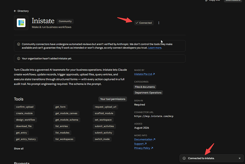Screen dimensions: 245x164
Task: Click the Community badge
Action: pyautogui.click(x=65, y=21)
